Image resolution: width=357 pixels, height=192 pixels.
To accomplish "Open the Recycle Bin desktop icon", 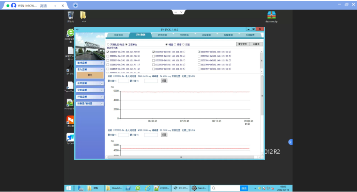I will click(x=71, y=16).
